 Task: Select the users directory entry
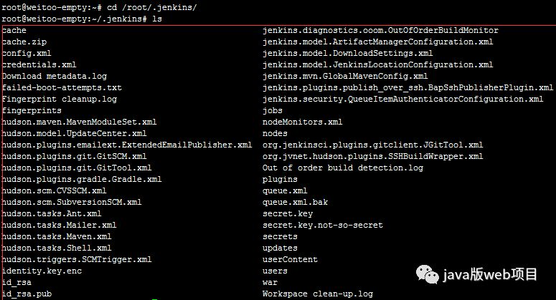[x=275, y=271]
